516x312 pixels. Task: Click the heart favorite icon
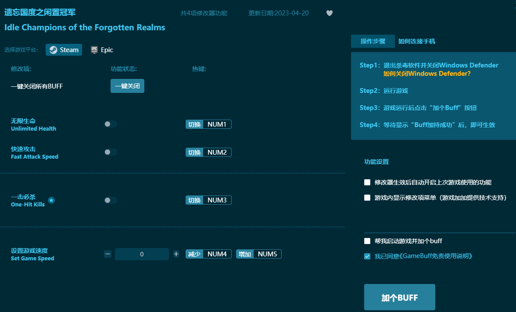(x=330, y=13)
